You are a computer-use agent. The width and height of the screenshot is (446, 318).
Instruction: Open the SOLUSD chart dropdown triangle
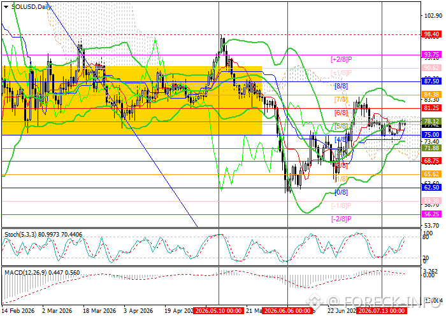6,7
